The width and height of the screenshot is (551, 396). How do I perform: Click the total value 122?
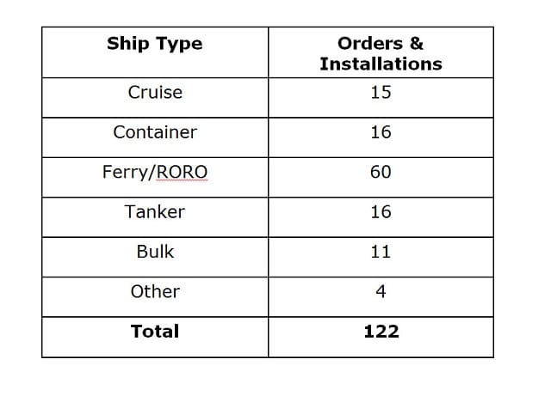(x=381, y=332)
